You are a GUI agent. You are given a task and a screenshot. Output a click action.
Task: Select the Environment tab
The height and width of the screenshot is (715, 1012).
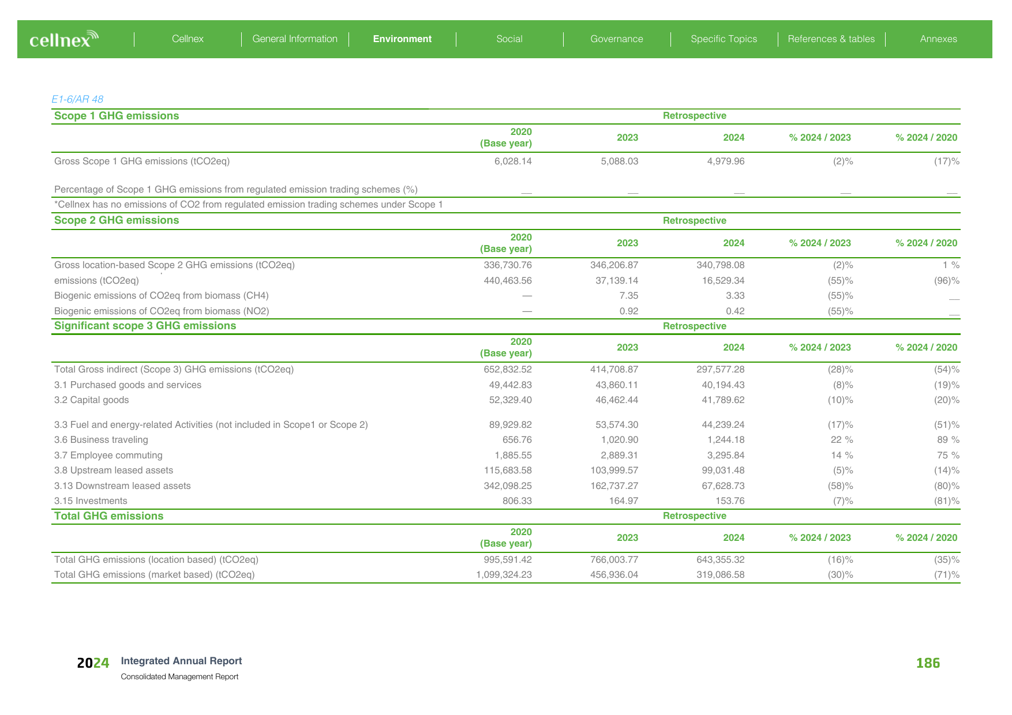click(402, 39)
